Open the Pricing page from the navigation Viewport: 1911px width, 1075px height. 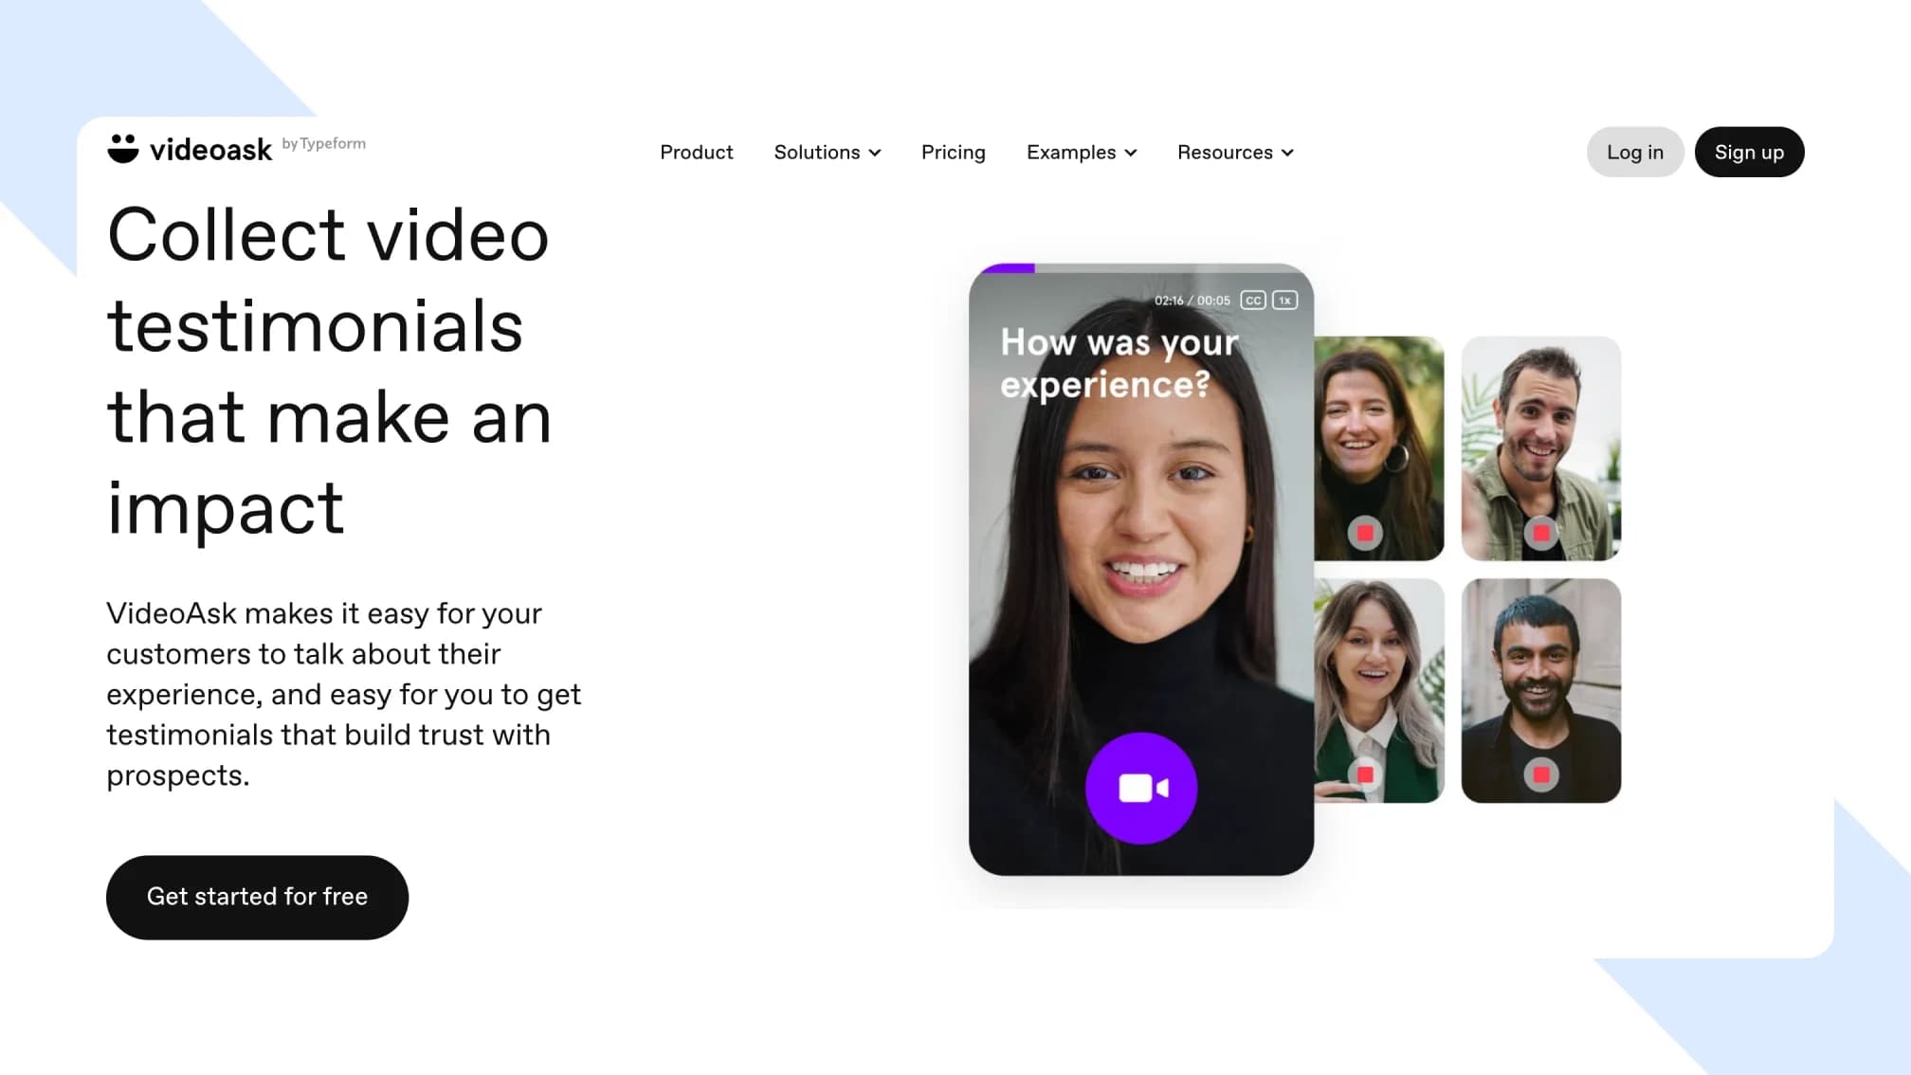click(x=953, y=152)
